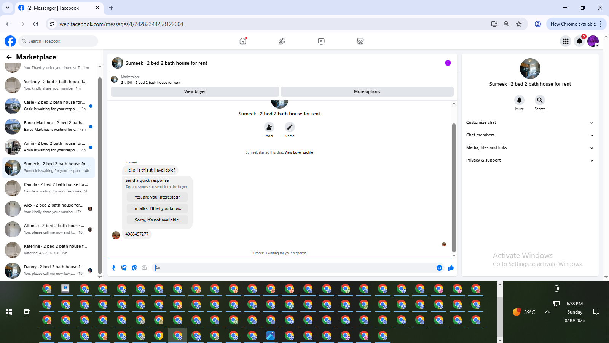Open the emoji picker smiley icon

pos(439,268)
